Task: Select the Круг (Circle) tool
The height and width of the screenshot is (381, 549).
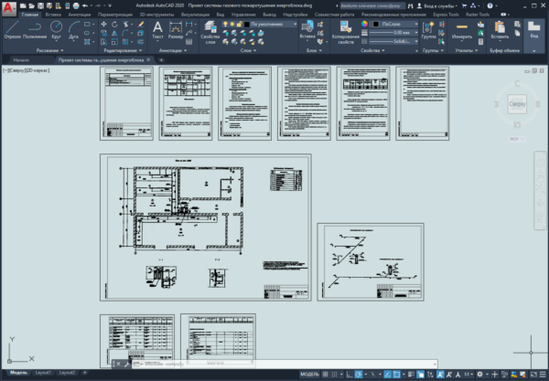Action: point(56,29)
